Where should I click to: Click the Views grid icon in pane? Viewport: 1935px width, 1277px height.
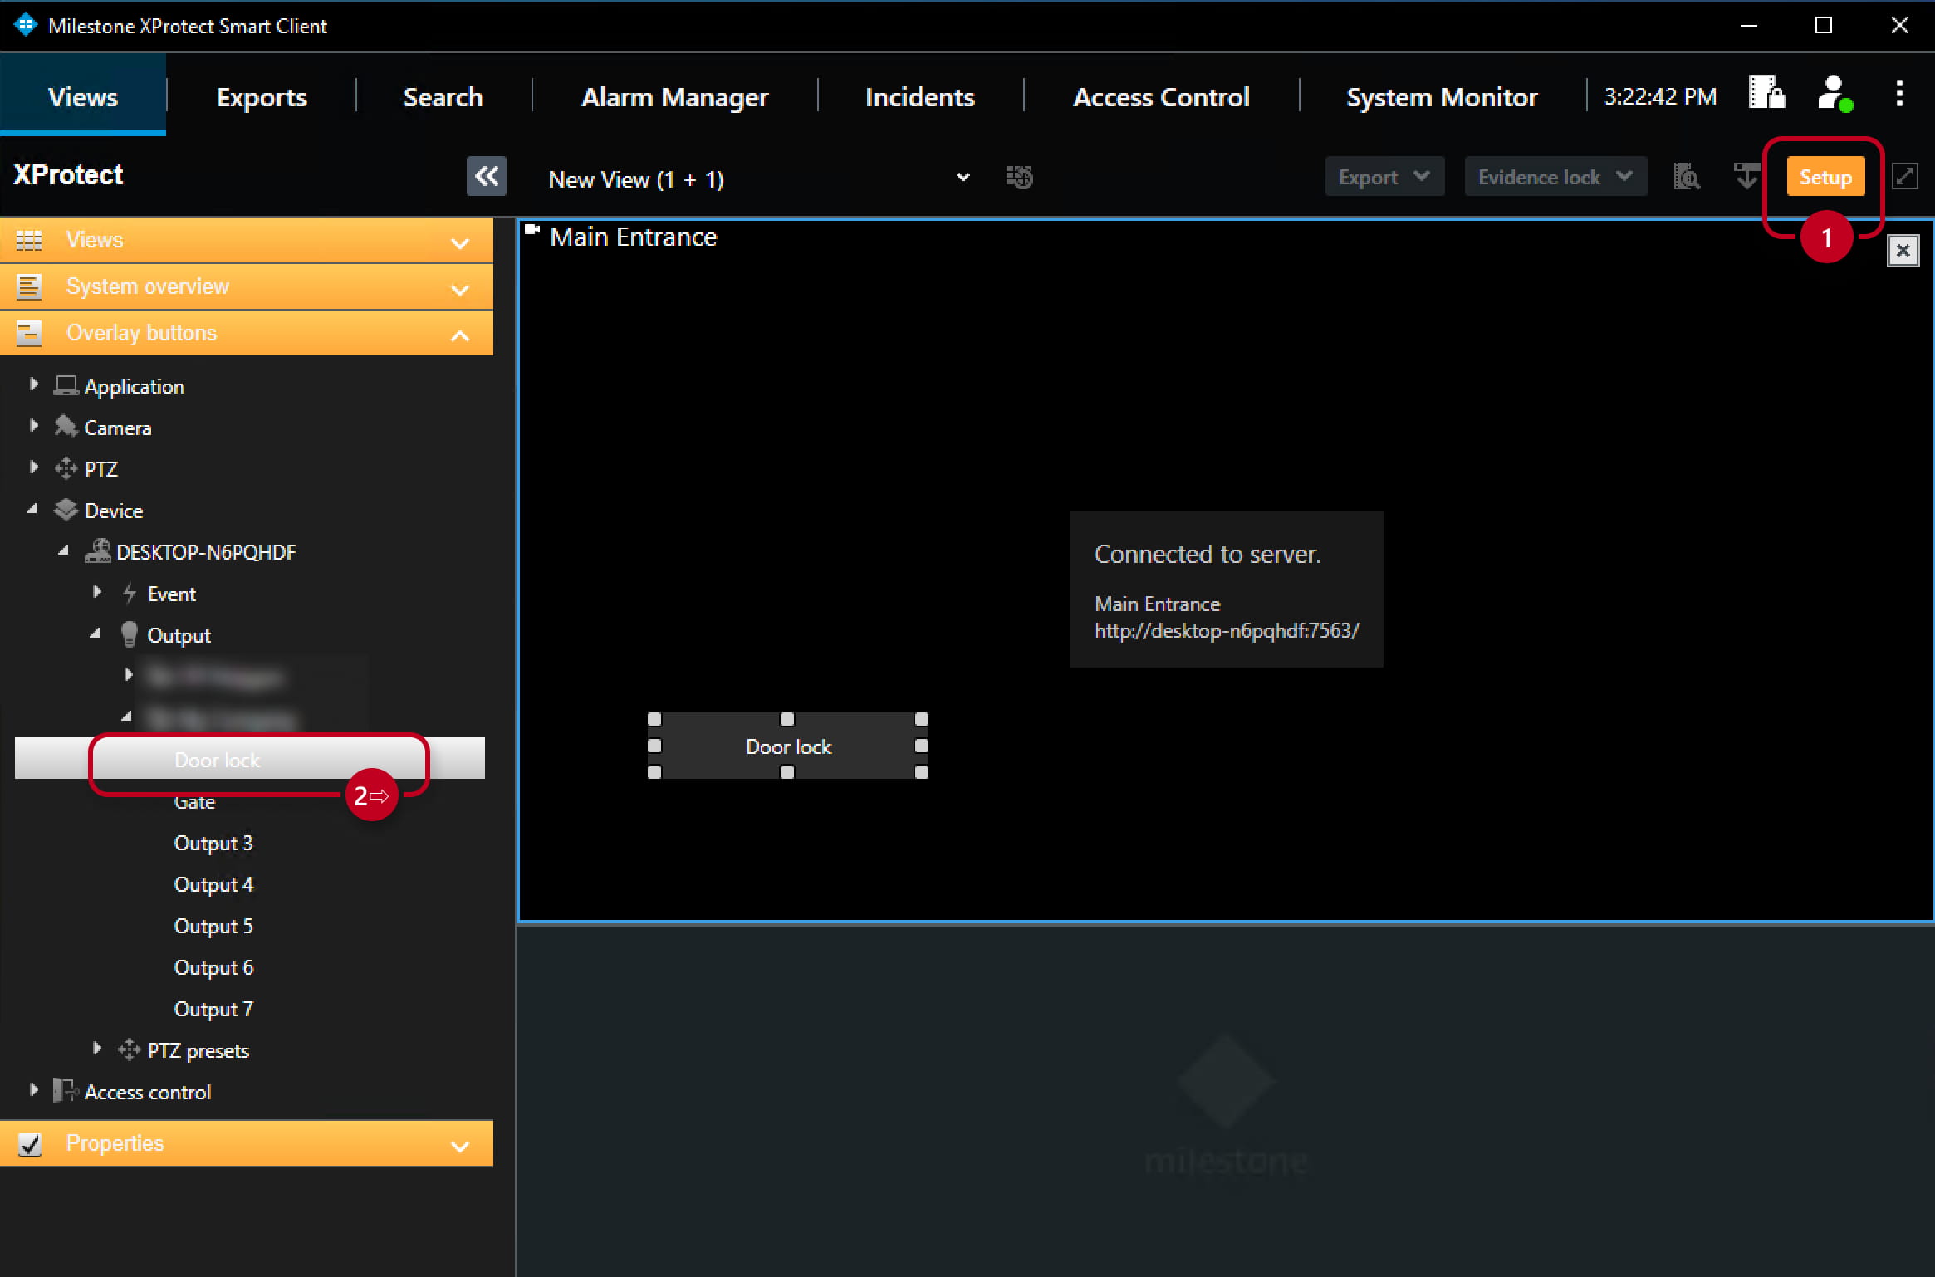(x=29, y=240)
